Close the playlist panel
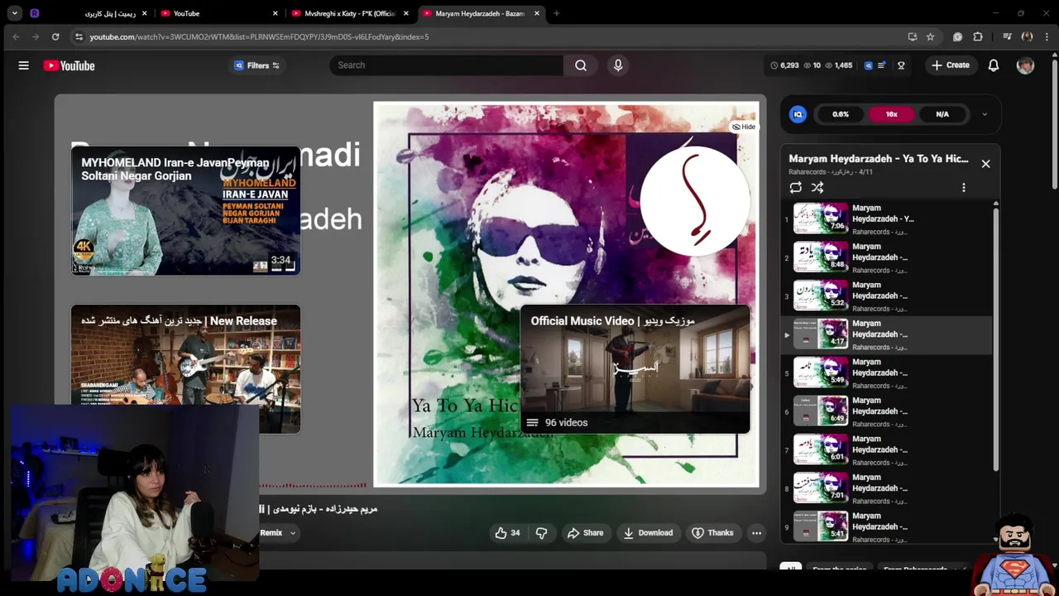This screenshot has height=596, width=1059. (985, 164)
